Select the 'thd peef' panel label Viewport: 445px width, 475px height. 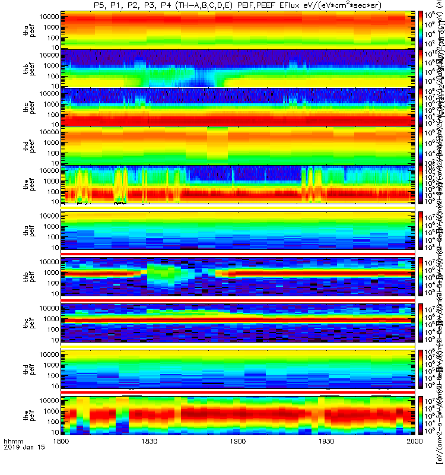pos(29,146)
